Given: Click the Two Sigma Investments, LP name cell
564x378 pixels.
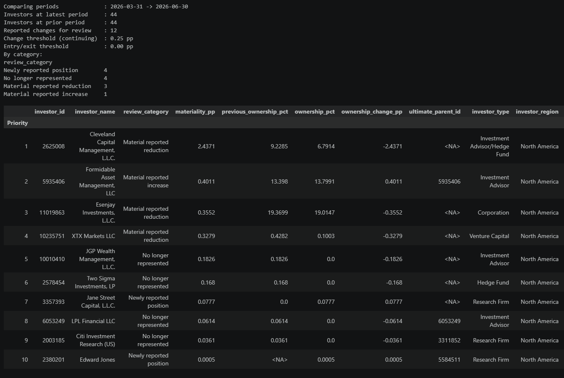Looking at the screenshot, I should tap(95, 282).
